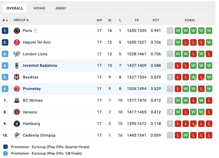This screenshot has height=158, width=219.
Task: Click the Besiktas team logo
Action: 17,77
